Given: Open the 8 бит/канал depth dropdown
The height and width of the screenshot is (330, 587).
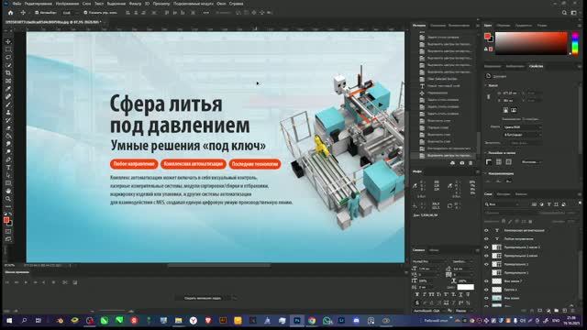Looking at the screenshot, I should [x=522, y=135].
